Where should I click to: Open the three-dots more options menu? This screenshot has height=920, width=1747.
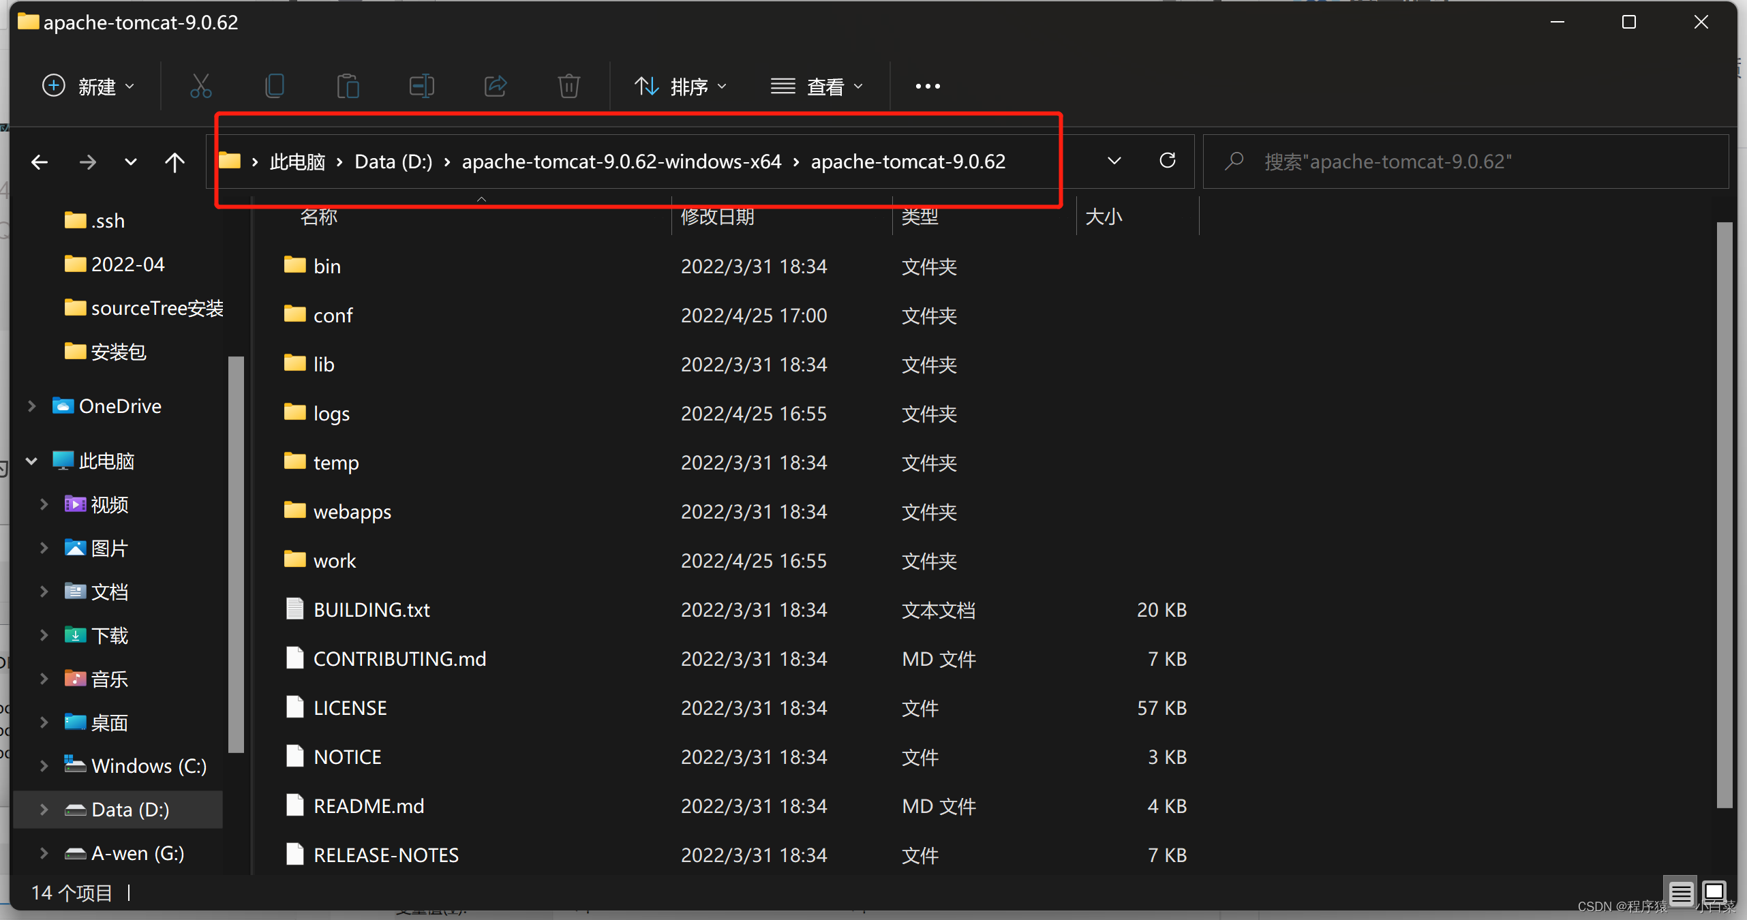point(928,87)
